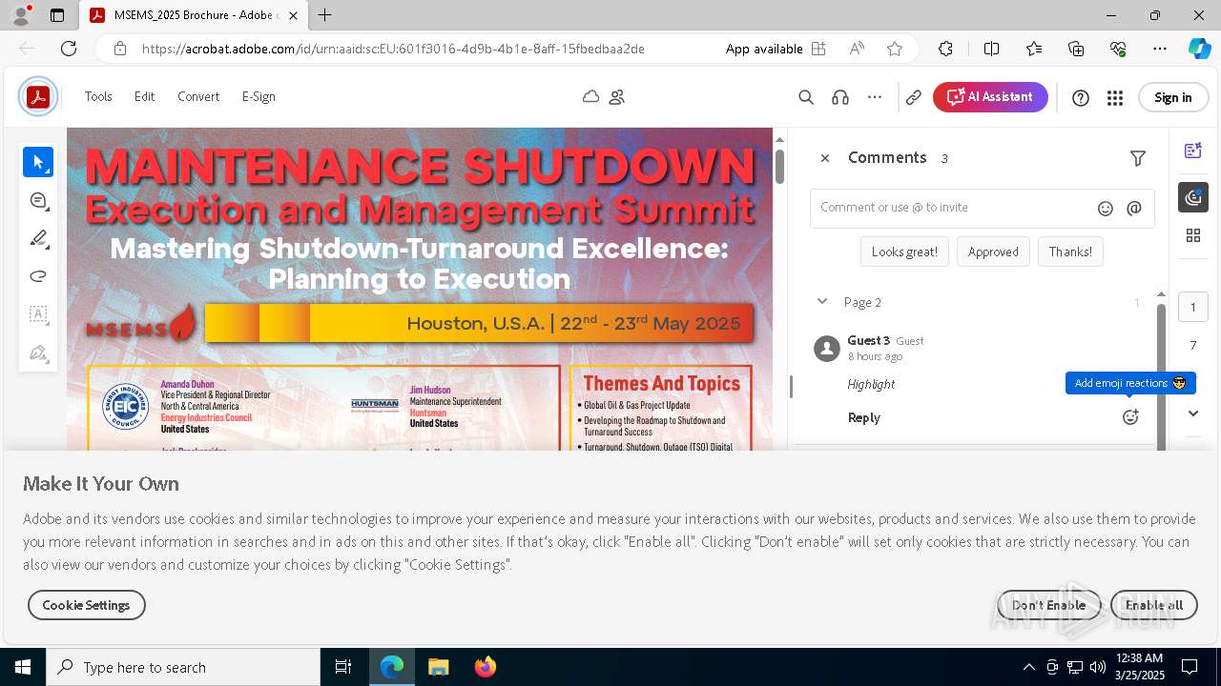
Task: Collapse the Page 2 comments group
Action: coord(822,302)
